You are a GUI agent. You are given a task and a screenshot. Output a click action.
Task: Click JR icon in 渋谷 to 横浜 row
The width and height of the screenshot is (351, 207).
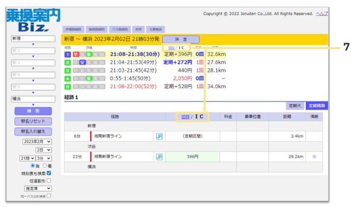click(x=159, y=156)
